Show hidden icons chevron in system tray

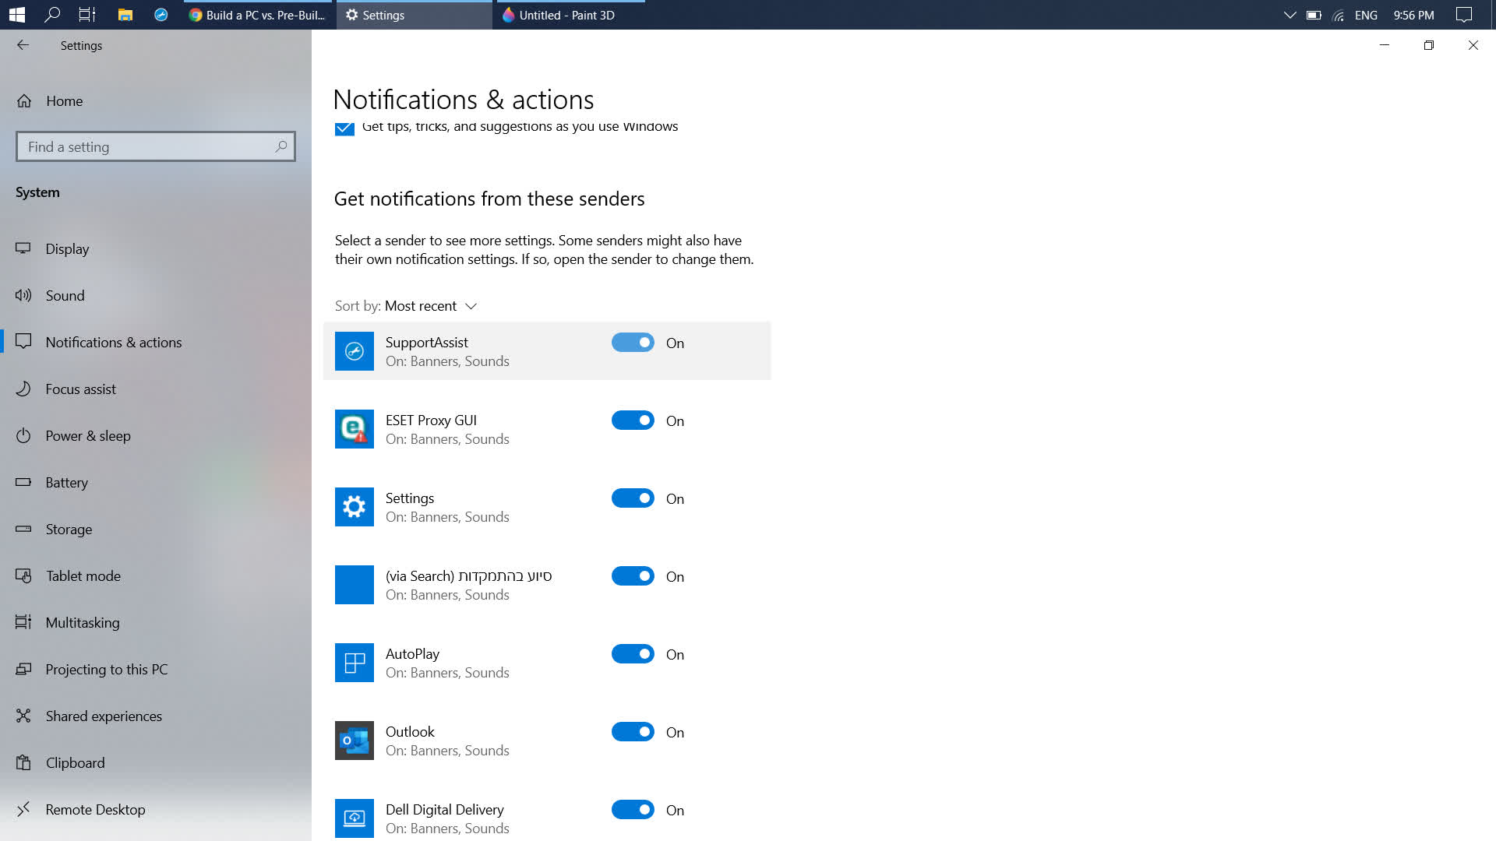click(1290, 15)
